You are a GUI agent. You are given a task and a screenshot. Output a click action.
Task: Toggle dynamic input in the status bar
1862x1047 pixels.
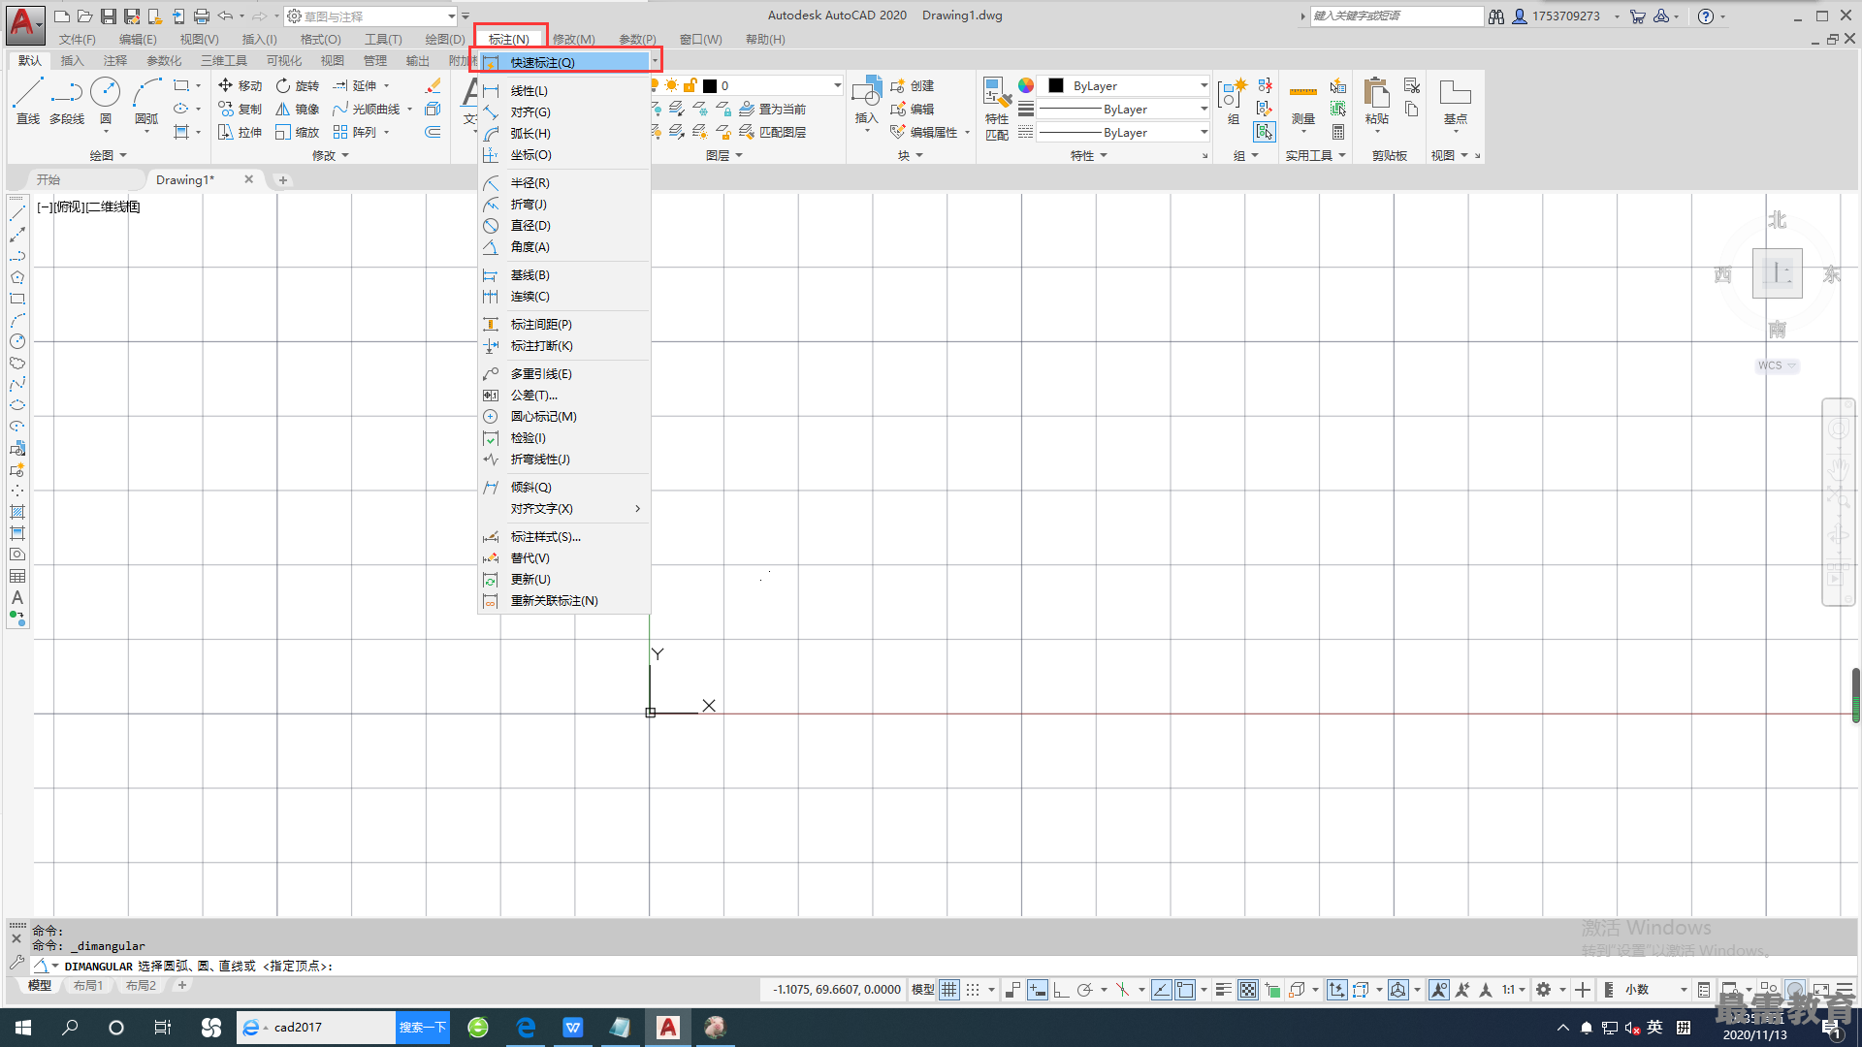1037,990
